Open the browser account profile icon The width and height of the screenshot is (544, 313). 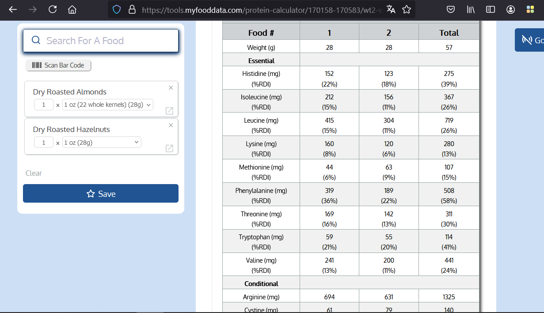click(x=510, y=10)
